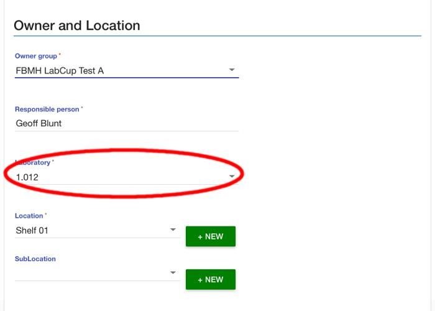Image resolution: width=435 pixels, height=311 pixels.
Task: Open the Laboratory dropdown showing 1.012
Action: 127,177
